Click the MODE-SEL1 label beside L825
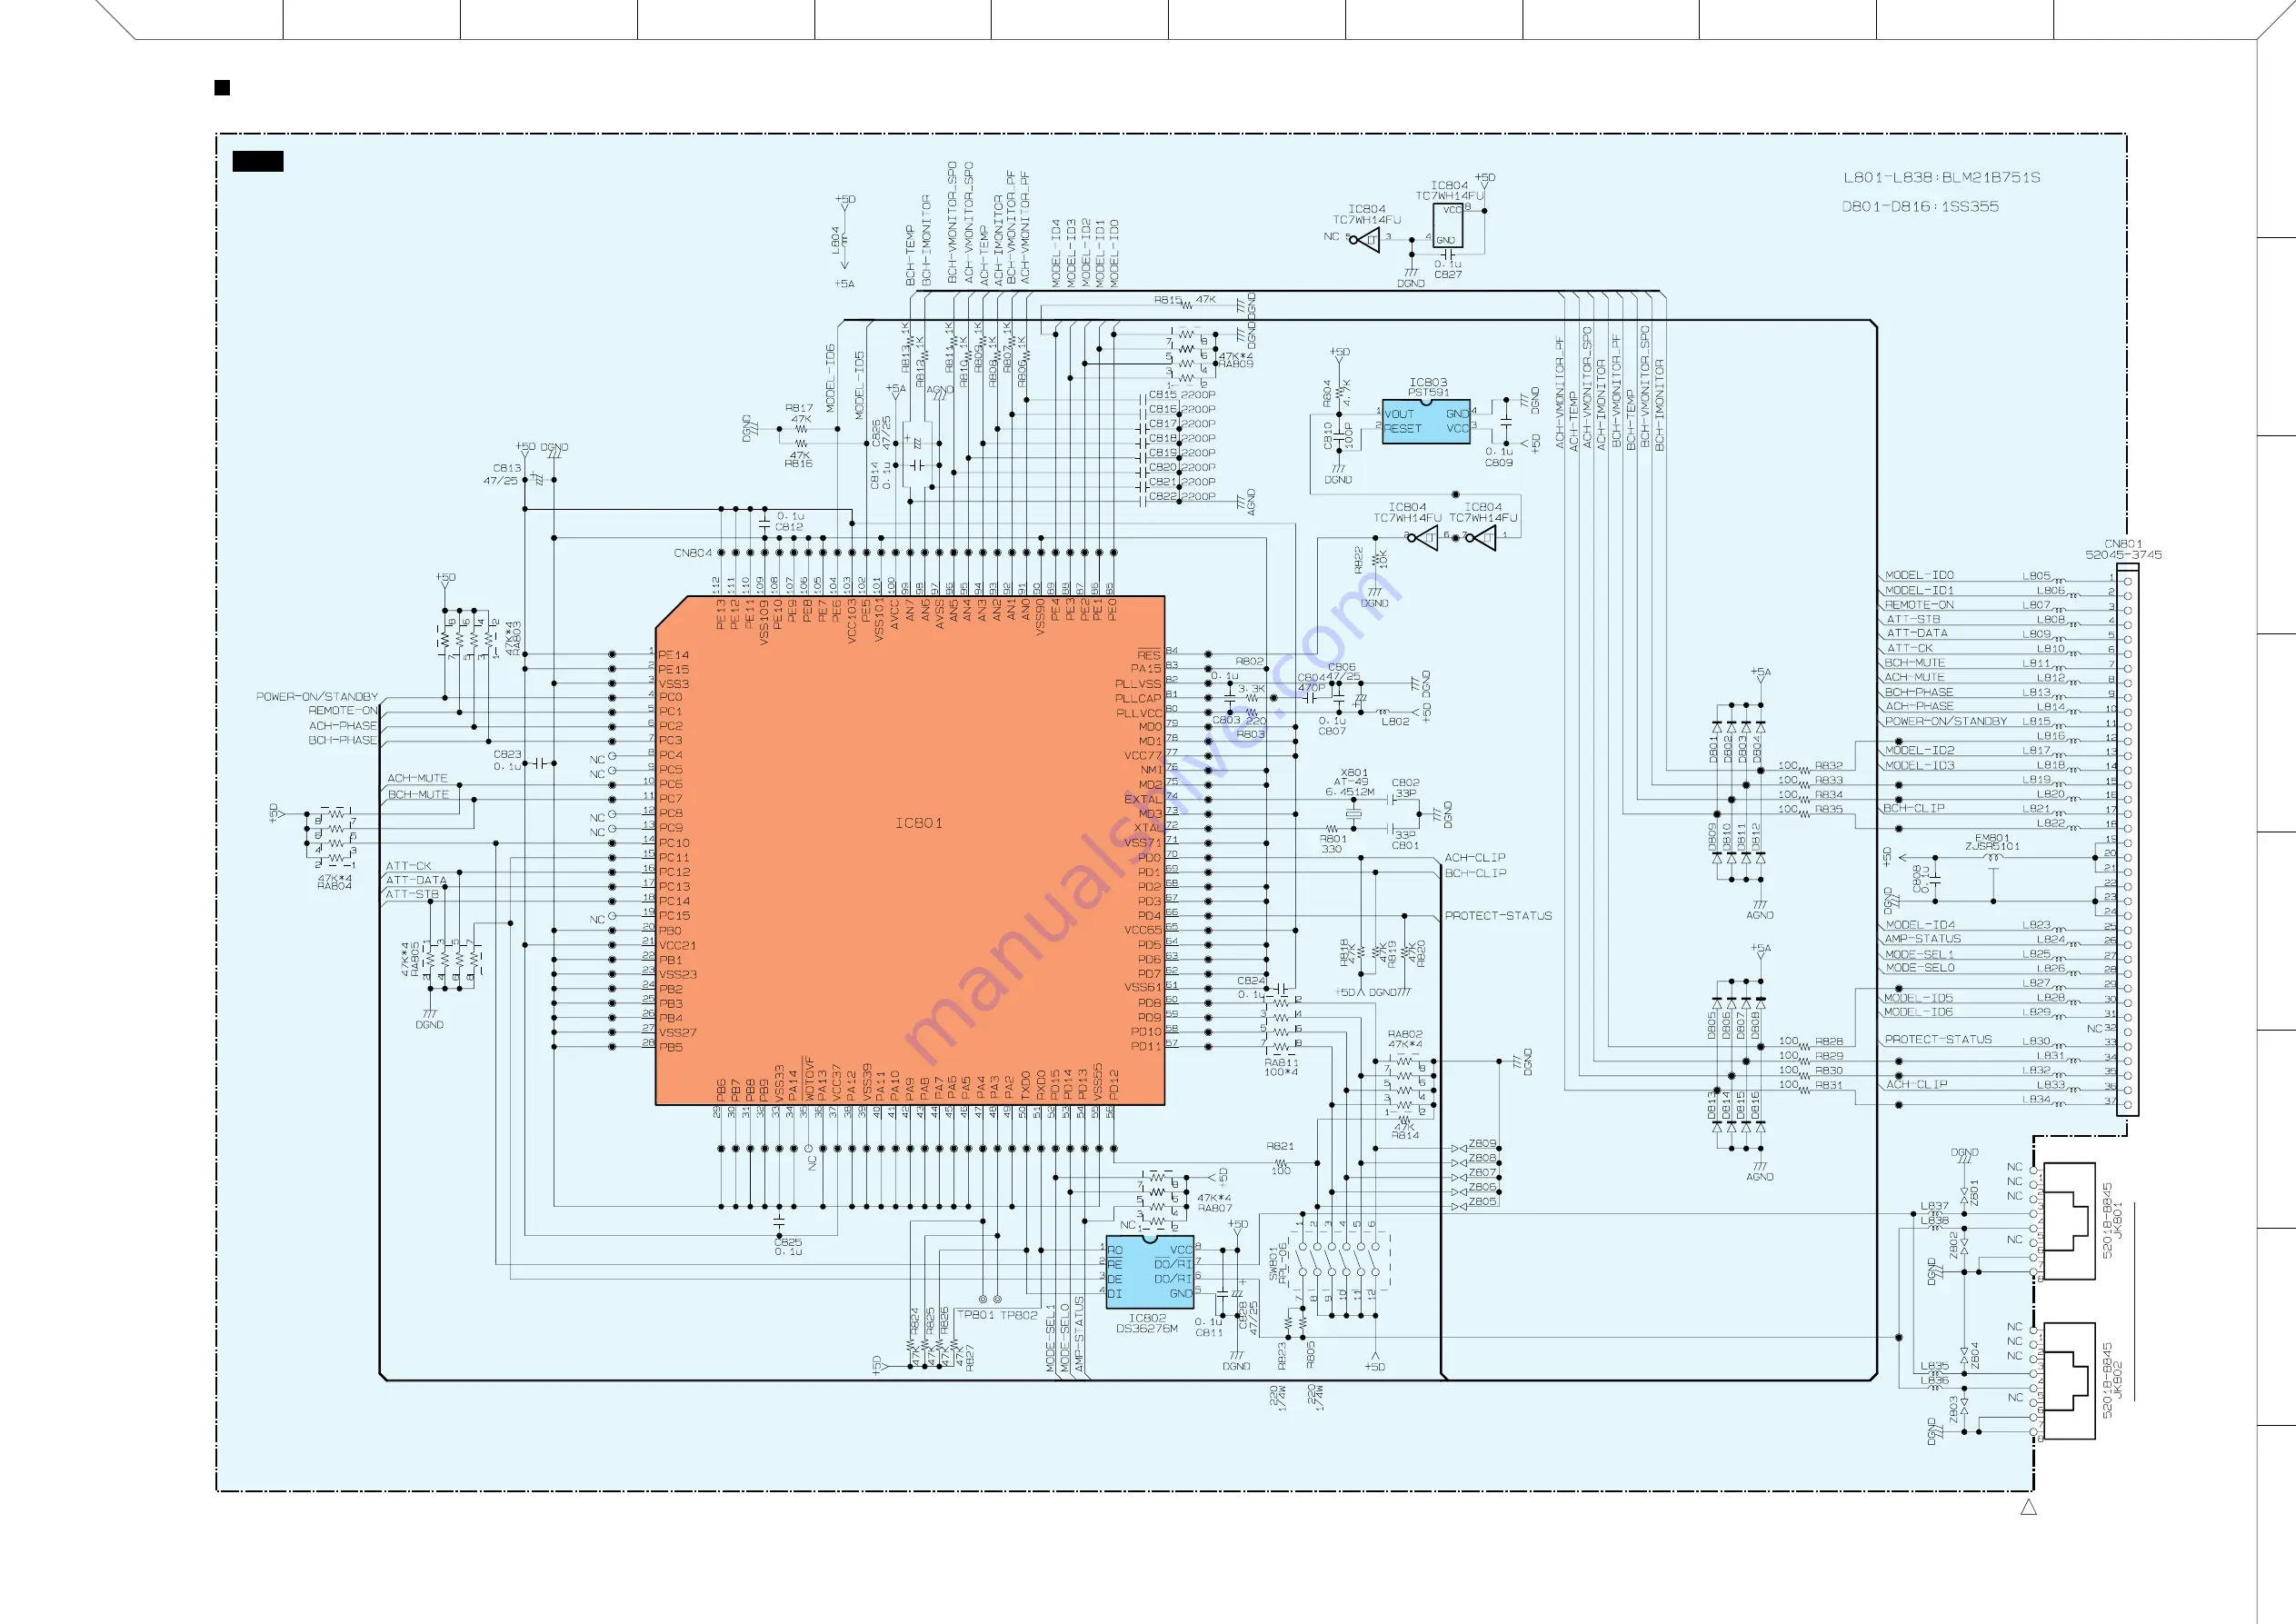This screenshot has height=1624, width=2296. click(1919, 954)
